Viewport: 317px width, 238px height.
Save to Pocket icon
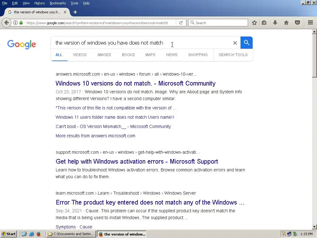(297, 23)
